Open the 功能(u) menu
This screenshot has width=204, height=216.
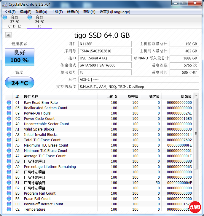pos(41,12)
